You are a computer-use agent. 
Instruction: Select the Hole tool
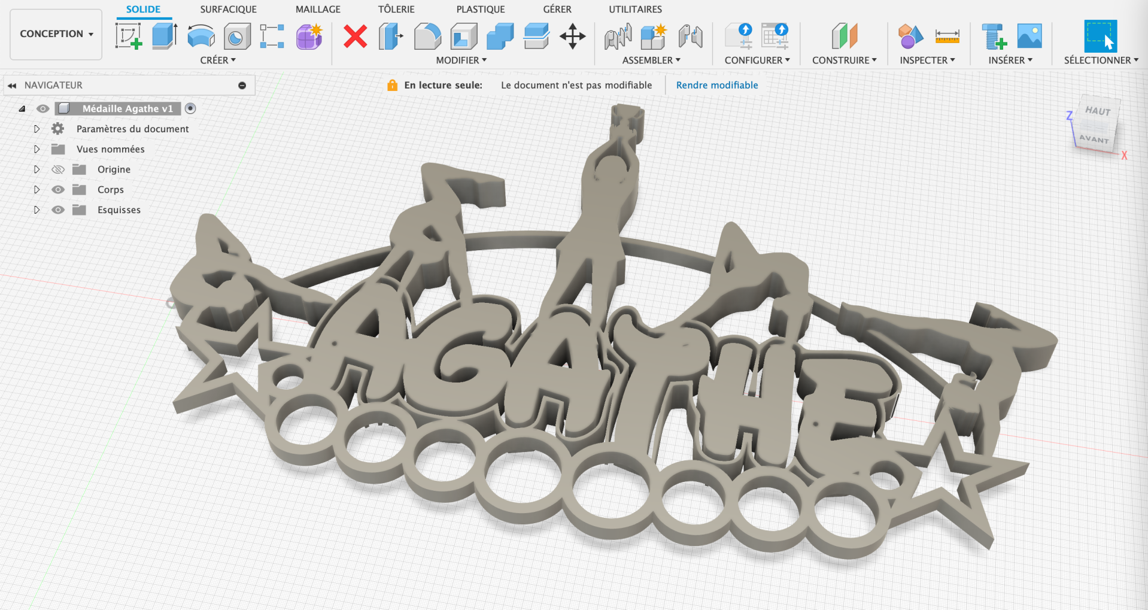[237, 36]
